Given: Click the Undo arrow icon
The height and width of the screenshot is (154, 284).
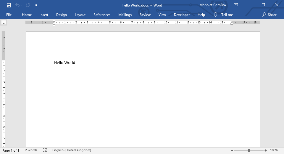Looking at the screenshot, I should [17, 5].
